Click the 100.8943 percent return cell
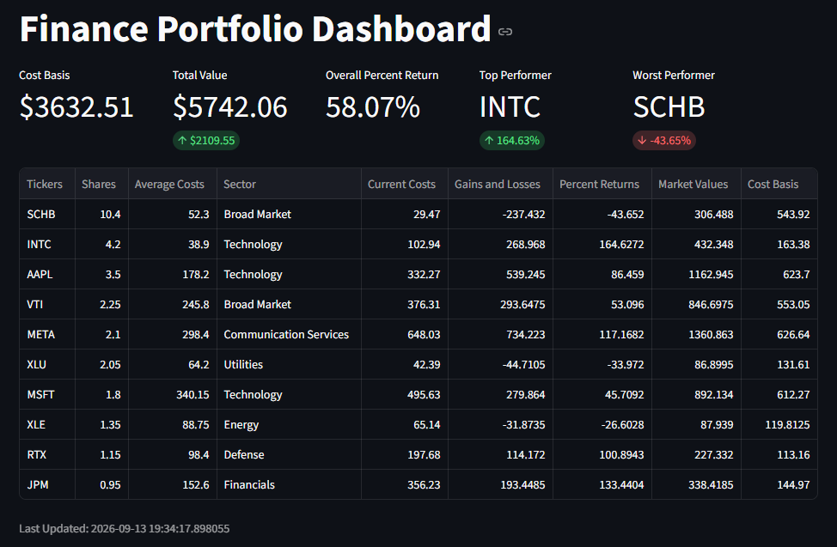 602,454
